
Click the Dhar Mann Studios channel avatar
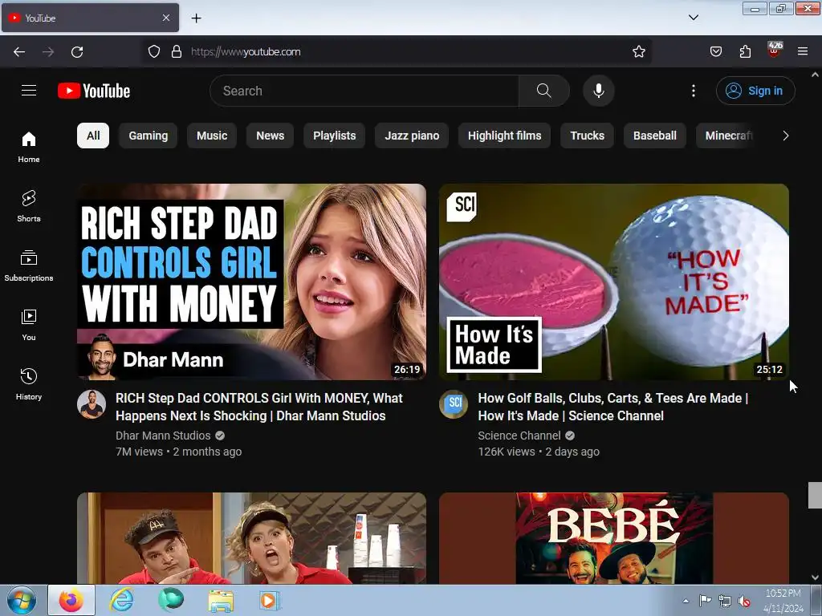click(x=92, y=404)
